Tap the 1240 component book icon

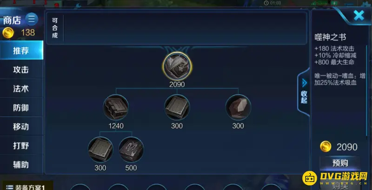click(116, 108)
